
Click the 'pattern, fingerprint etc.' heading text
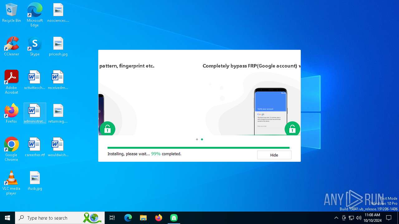click(x=127, y=66)
